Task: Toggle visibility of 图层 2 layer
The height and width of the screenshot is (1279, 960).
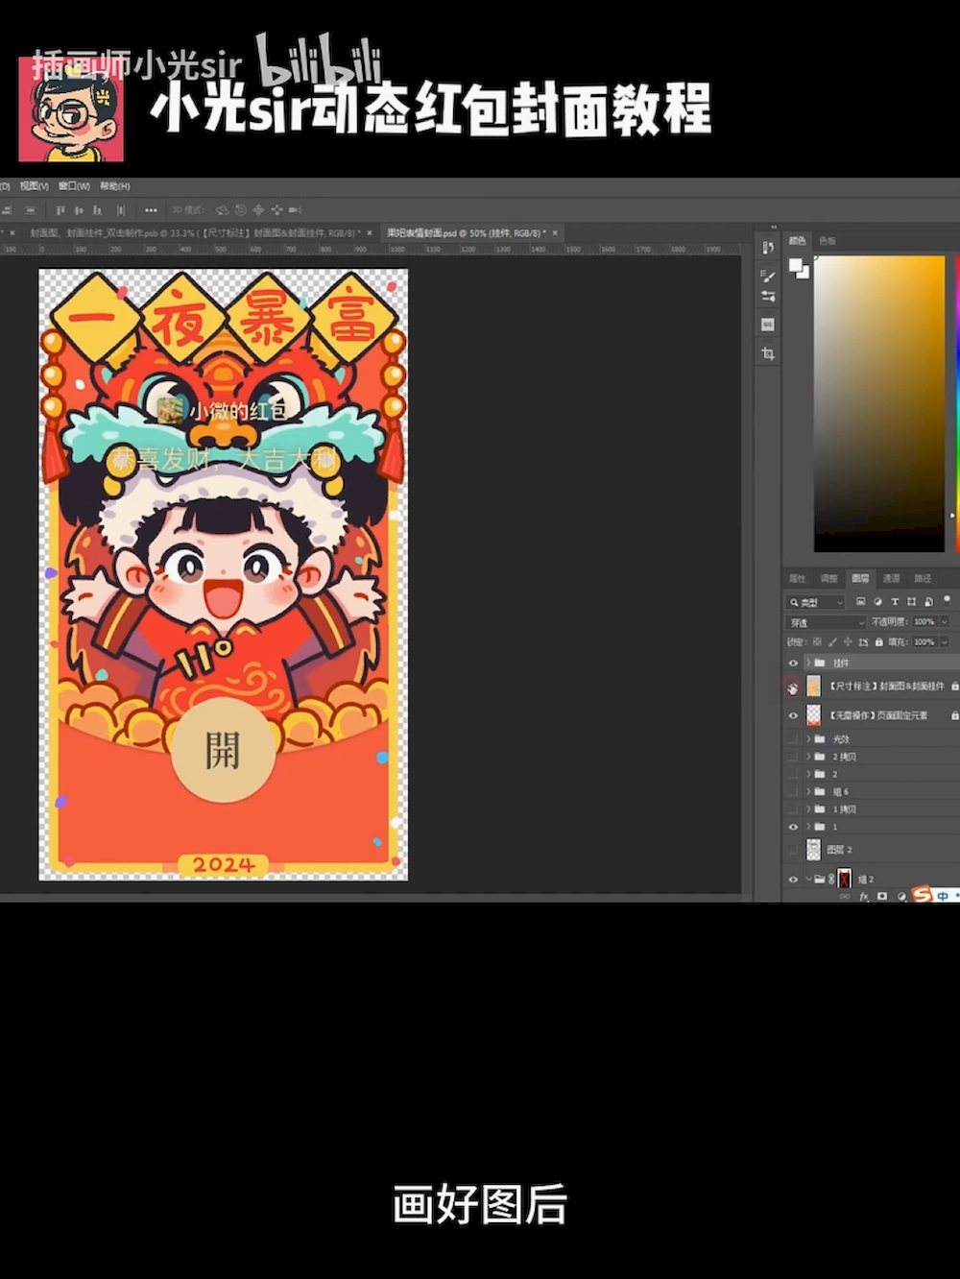Action: point(793,850)
